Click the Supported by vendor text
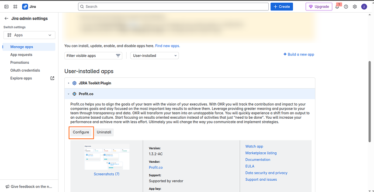The width and height of the screenshot is (374, 192). coord(166,181)
